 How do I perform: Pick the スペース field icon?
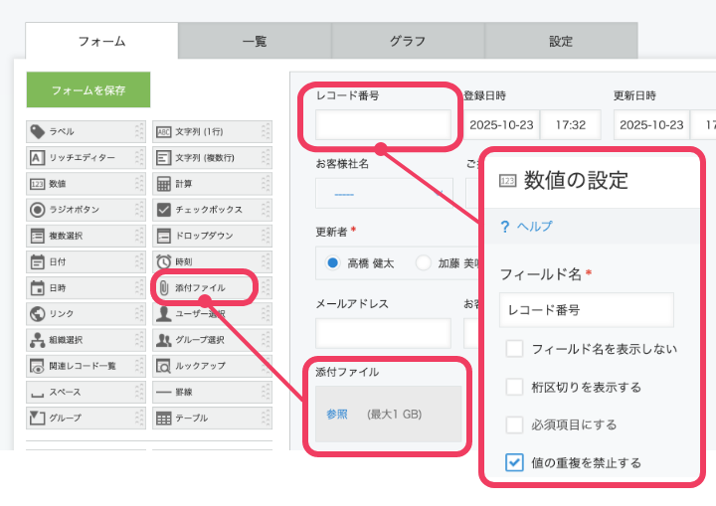click(37, 395)
